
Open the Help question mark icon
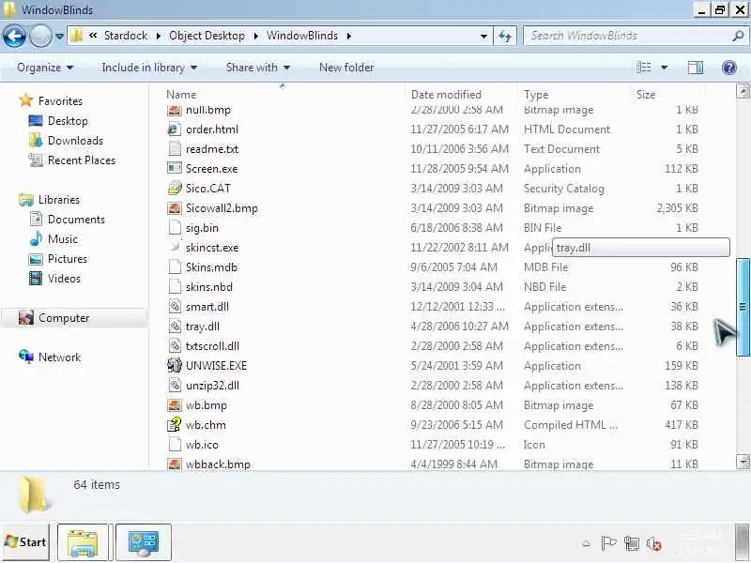pyautogui.click(x=729, y=68)
